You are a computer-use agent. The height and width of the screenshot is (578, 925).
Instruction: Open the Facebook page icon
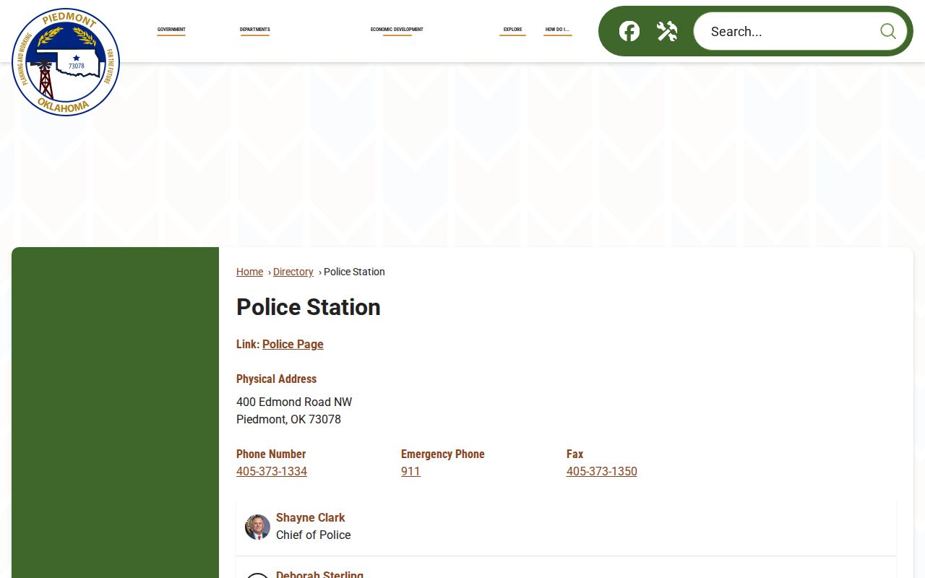(629, 31)
